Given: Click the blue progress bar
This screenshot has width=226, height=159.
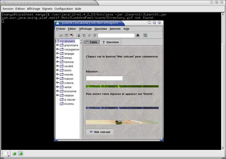Looking at the screenshot, I should tap(122, 108).
